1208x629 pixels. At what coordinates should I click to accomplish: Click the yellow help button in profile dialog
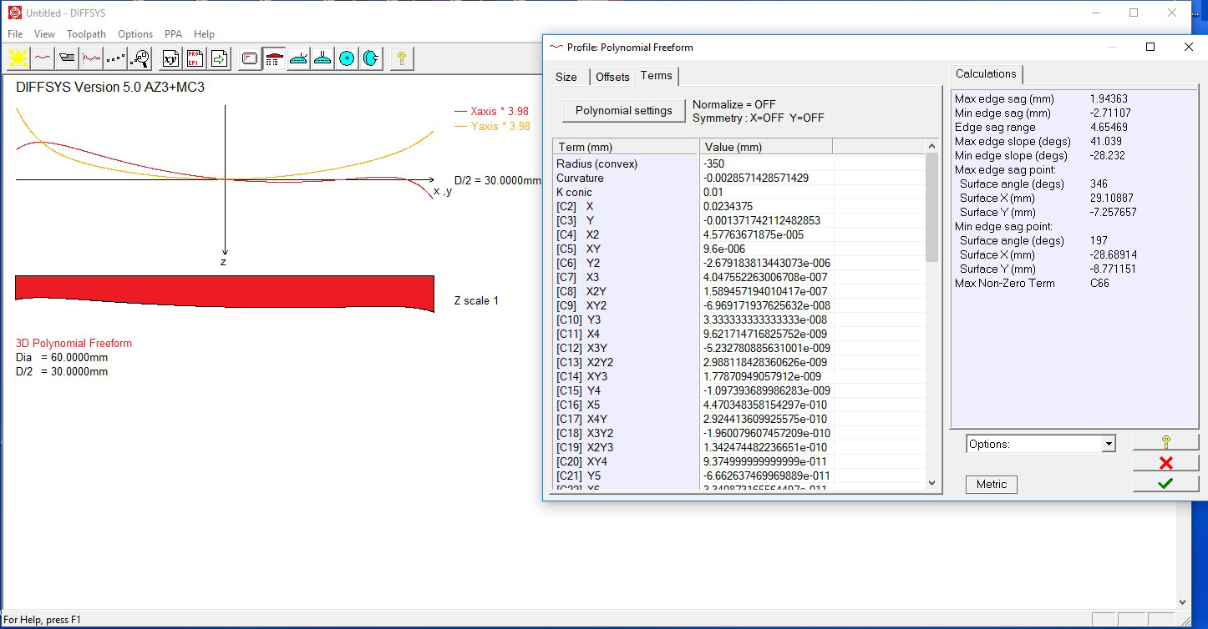tap(1166, 442)
